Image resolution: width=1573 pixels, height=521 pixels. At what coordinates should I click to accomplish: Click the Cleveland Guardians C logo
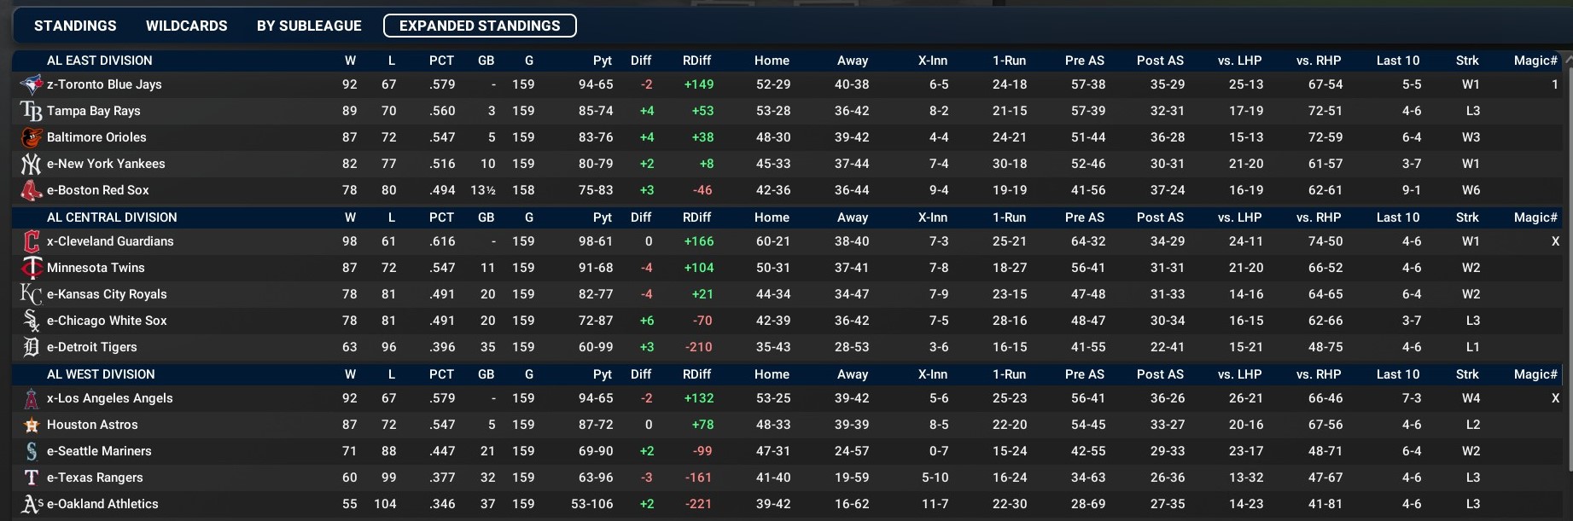31,241
